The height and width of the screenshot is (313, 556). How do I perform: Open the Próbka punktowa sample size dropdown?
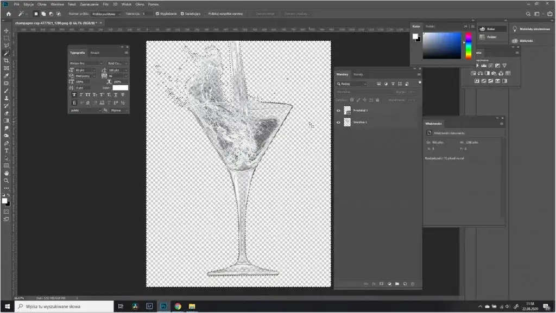[x=106, y=14]
